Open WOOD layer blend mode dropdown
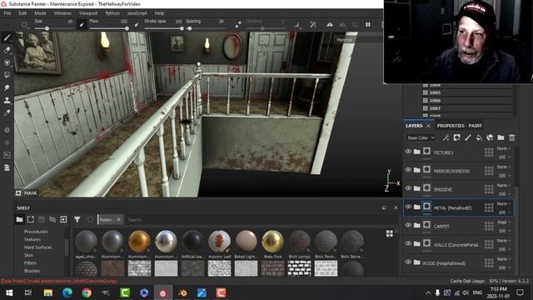This screenshot has width=533, height=300. (504, 259)
